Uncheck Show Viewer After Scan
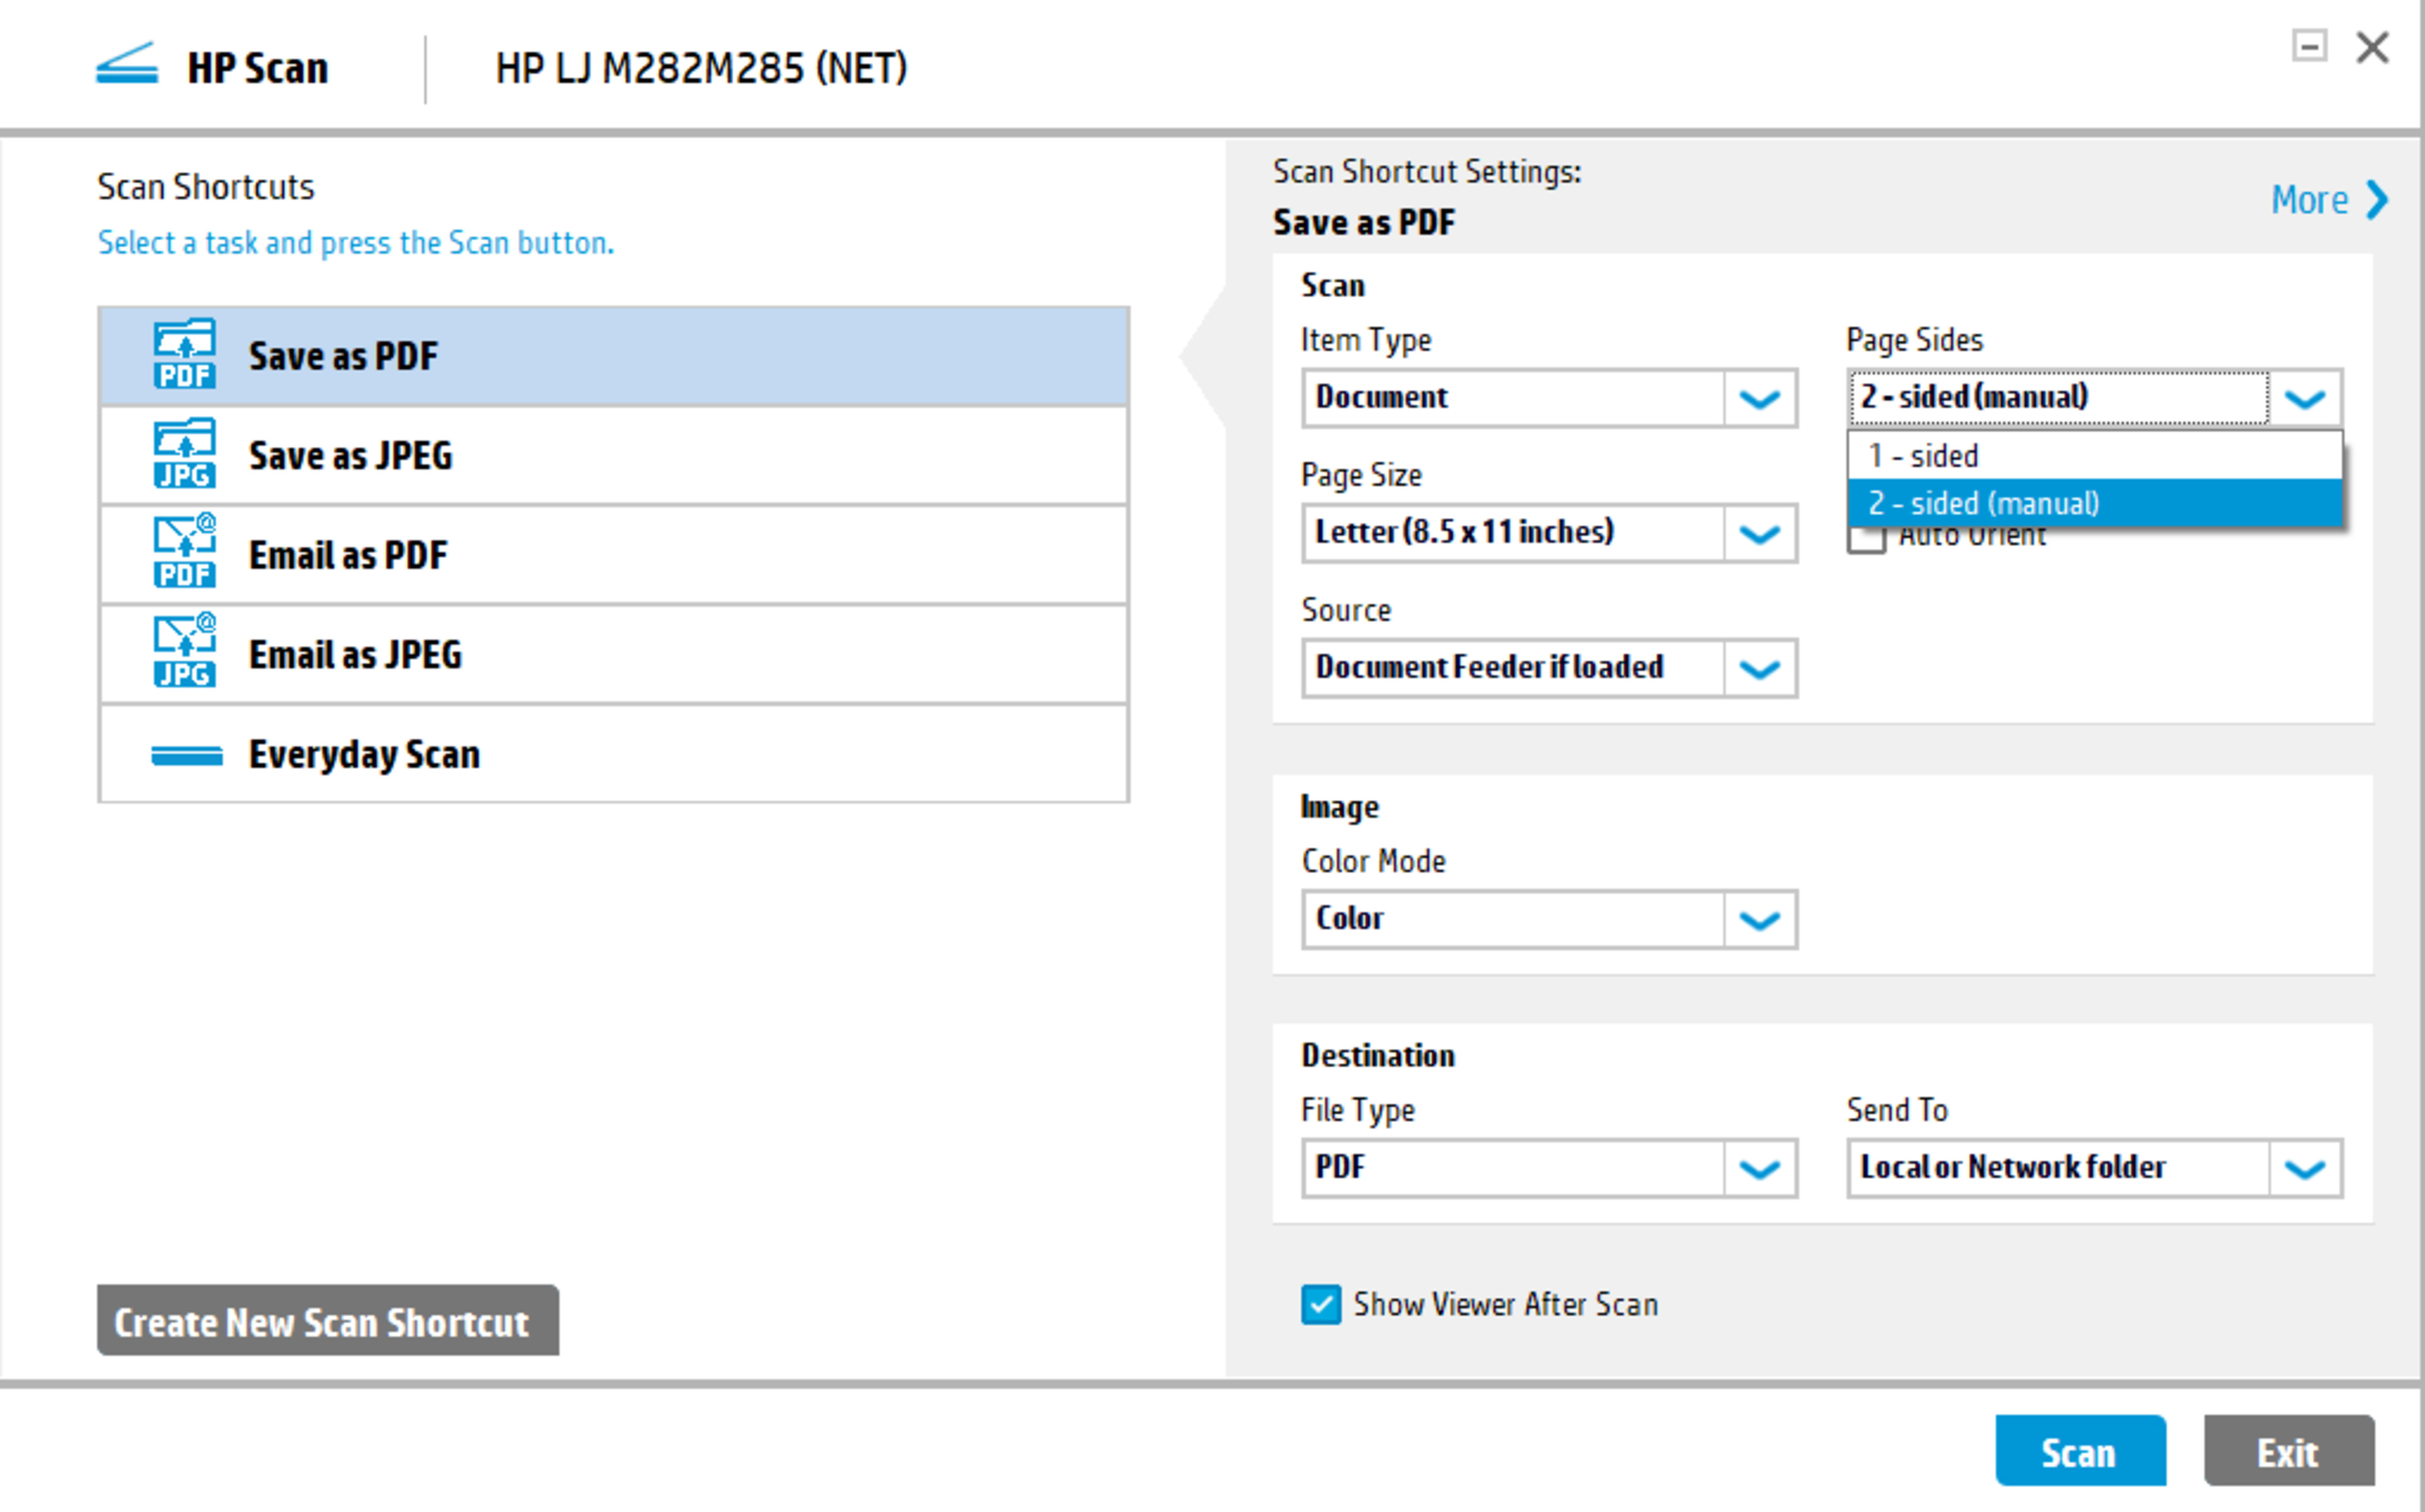The width and height of the screenshot is (2425, 1512). pos(1320,1304)
